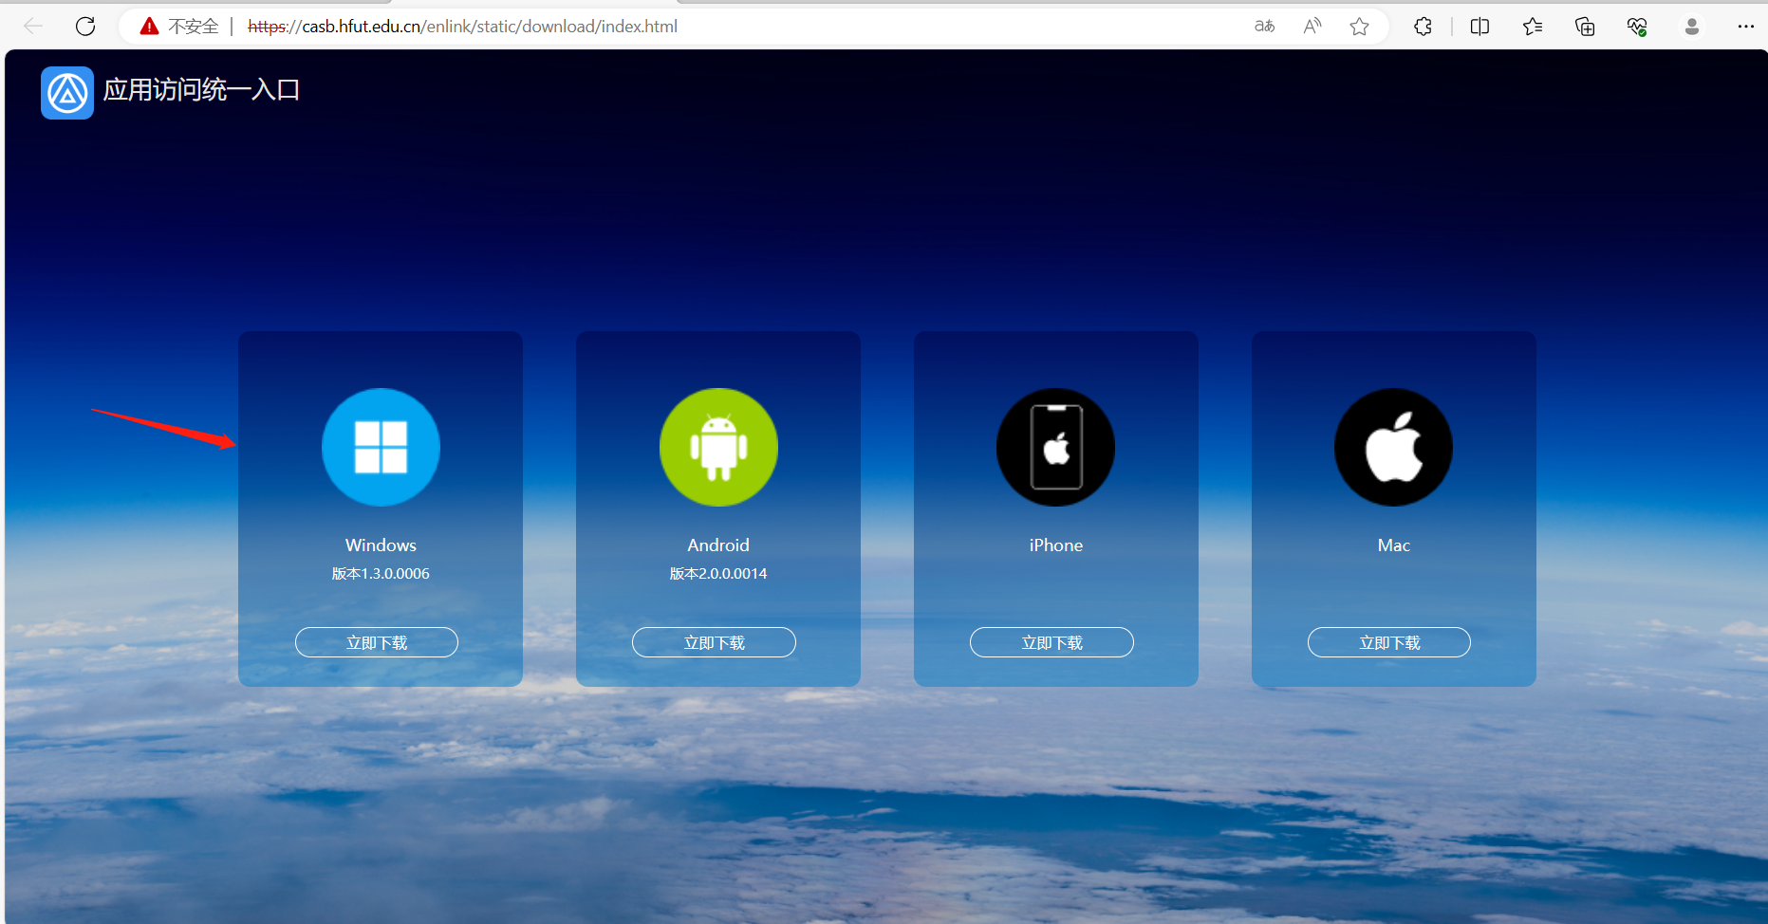Add this page to favorites
The image size is (1768, 924).
pos(1359,27)
